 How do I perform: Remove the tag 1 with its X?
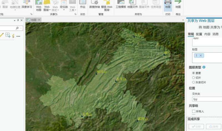click(201, 56)
